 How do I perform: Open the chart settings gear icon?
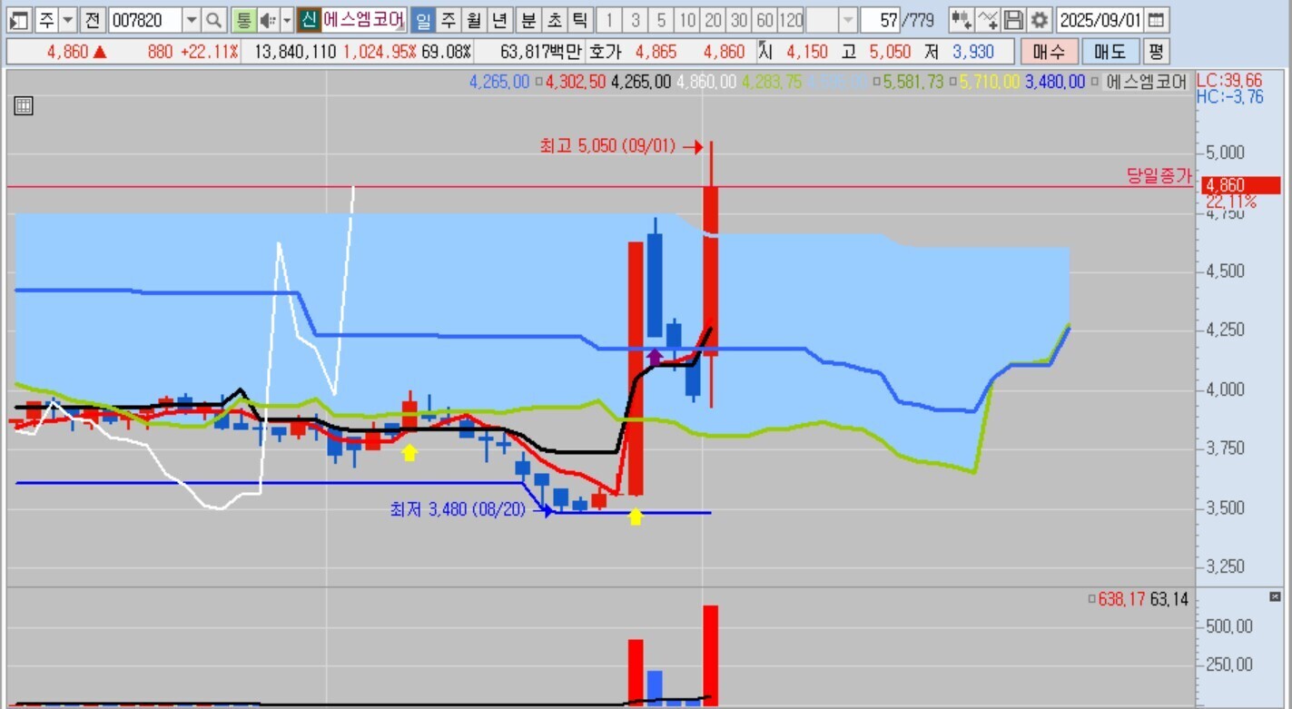click(x=1040, y=20)
